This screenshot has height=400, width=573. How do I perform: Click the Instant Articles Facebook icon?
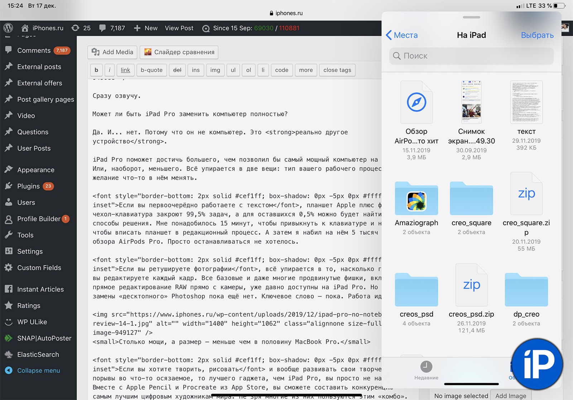tap(9, 289)
